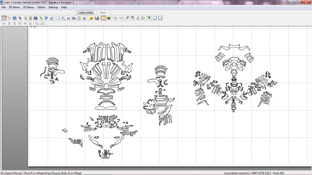The width and height of the screenshot is (312, 175).
Task: Open the File menu
Action: pos(4,7)
